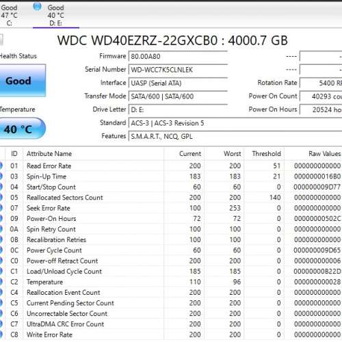Click the status dot beside Reallocated Sectors Count
Screen dimensions: 342x342
pos(1,198)
